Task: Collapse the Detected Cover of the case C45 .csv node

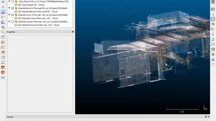Action: (x=9, y=15)
